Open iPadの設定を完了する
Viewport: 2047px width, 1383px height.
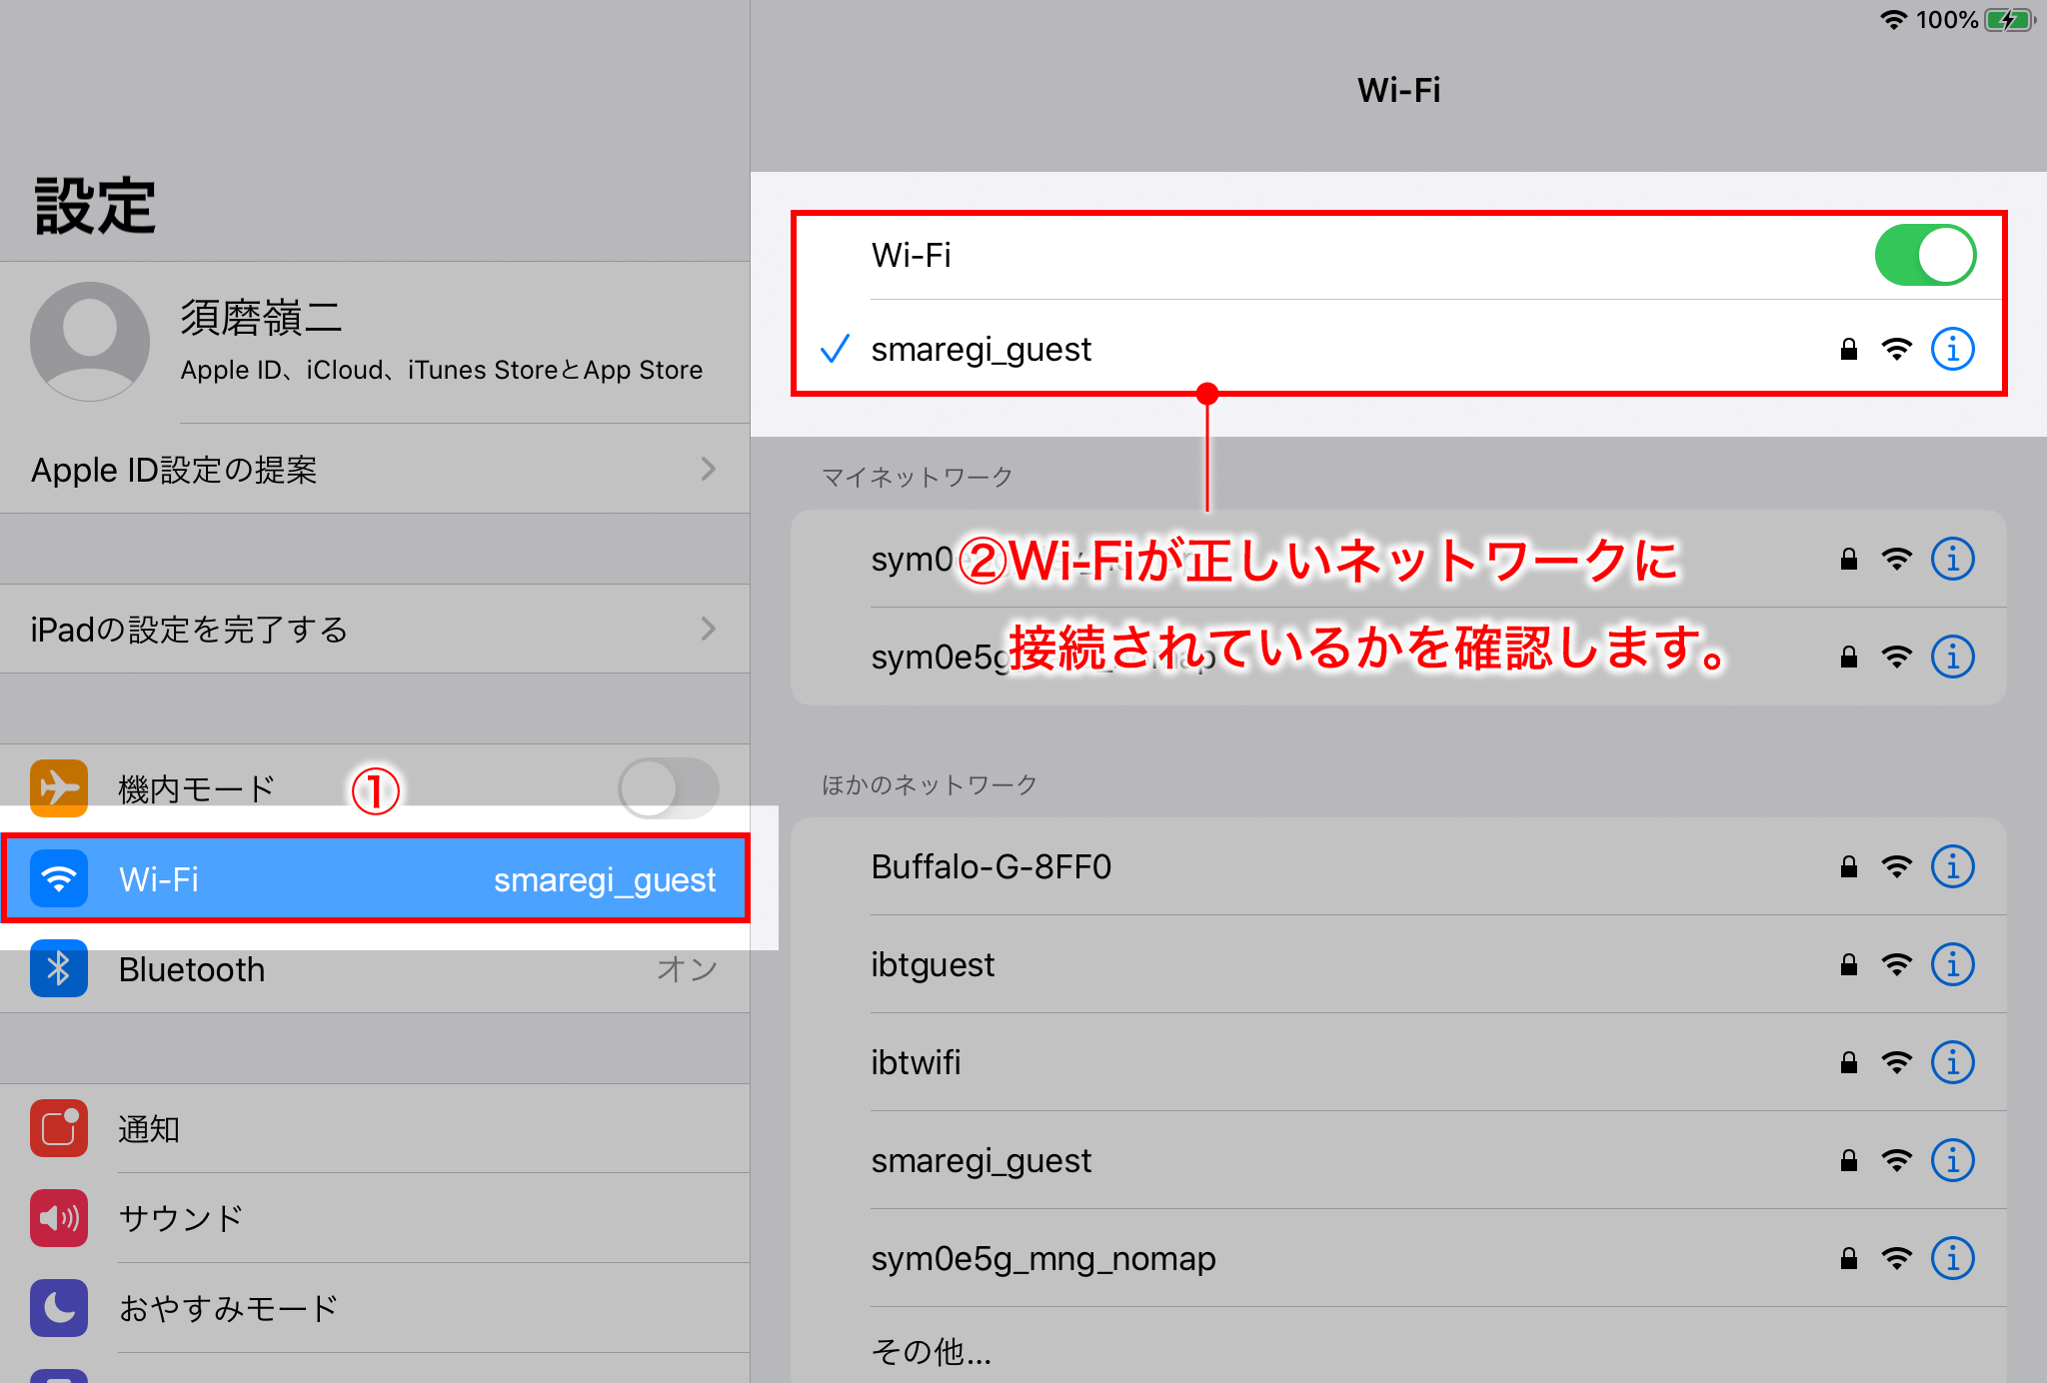pos(375,629)
